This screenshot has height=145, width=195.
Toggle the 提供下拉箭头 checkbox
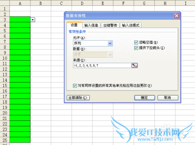click(136, 48)
